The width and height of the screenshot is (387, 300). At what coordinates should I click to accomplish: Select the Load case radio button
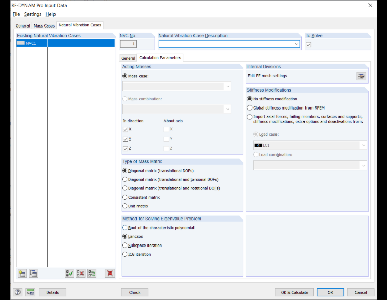point(256,134)
